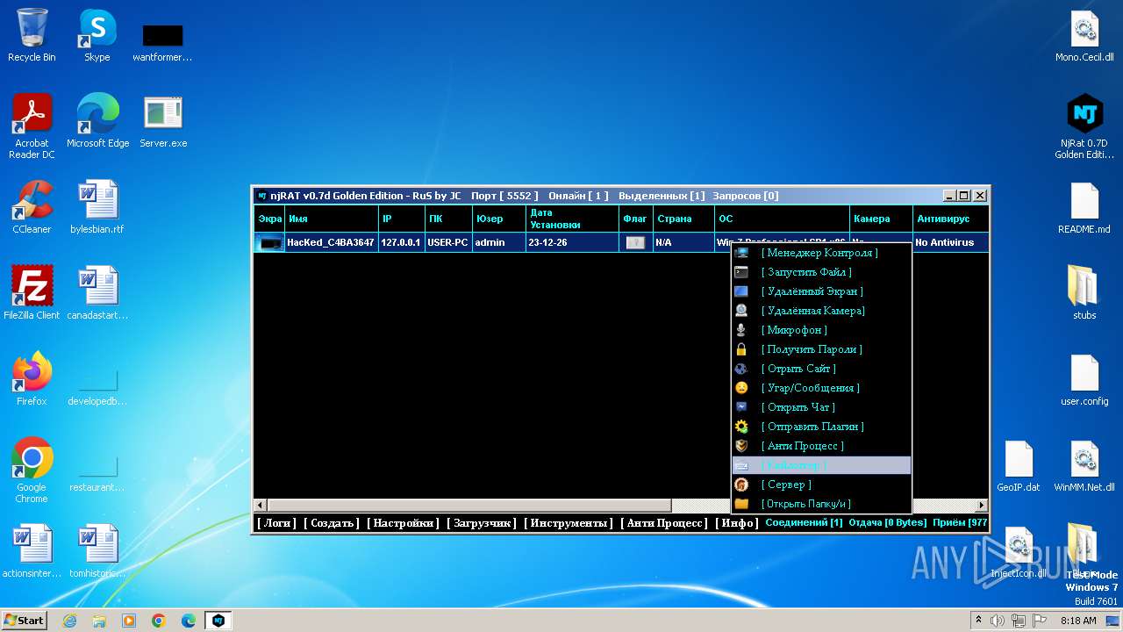Select the Mono.Cecil.dll desktop file
The width and height of the screenshot is (1123, 632).
(x=1084, y=36)
